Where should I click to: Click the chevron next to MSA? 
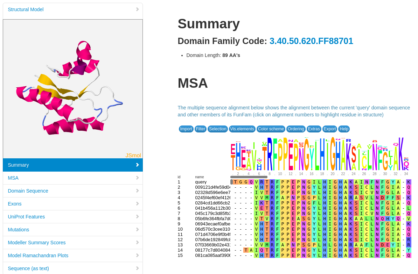click(137, 178)
